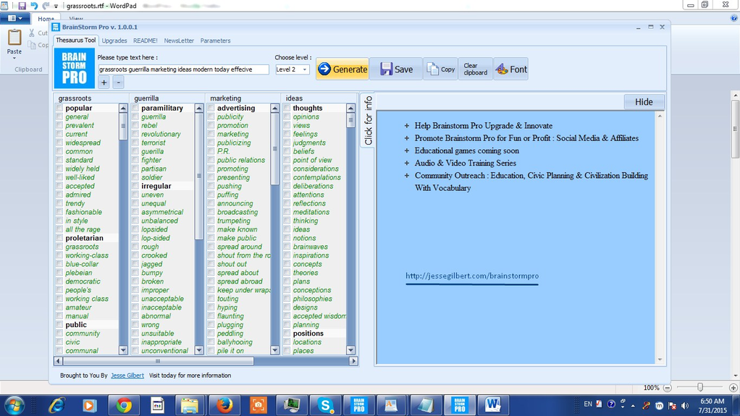Tick the 'irregular' checkbox

pos(135,187)
